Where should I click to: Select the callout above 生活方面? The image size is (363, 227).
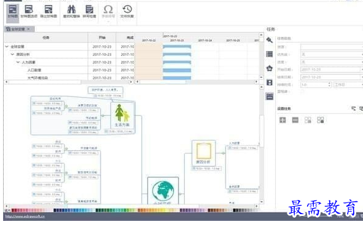[105, 90]
